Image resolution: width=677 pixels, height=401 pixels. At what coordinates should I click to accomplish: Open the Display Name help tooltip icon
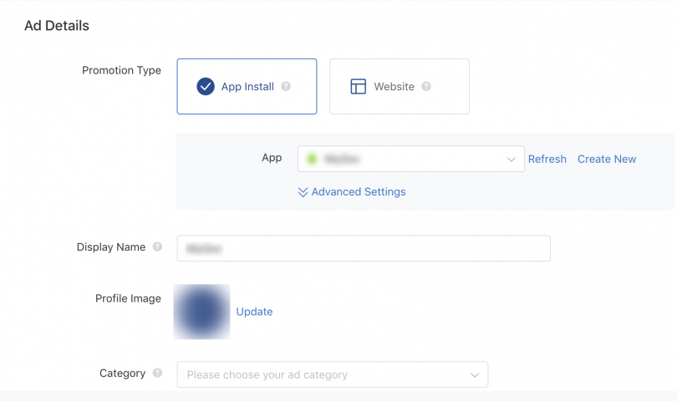(157, 247)
